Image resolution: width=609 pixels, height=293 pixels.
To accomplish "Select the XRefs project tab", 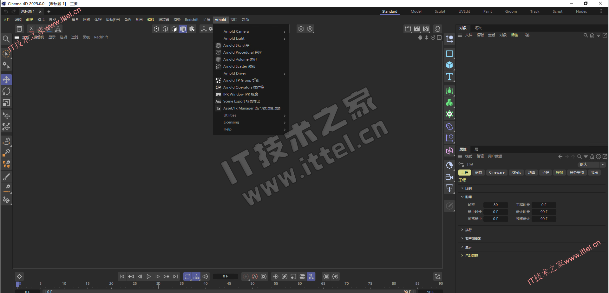I will 516,172.
